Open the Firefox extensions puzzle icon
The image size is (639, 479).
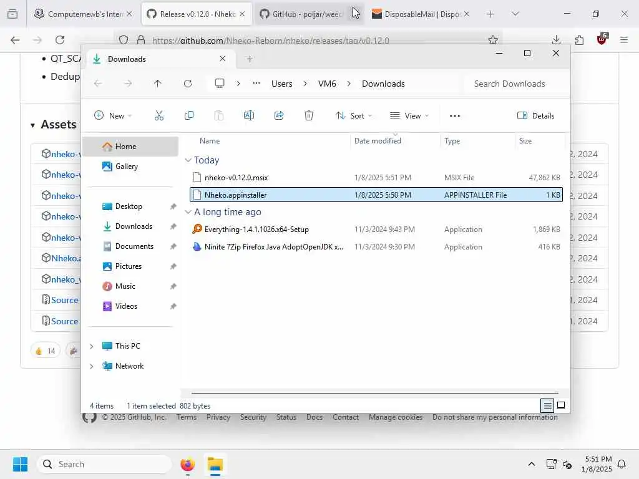(x=579, y=40)
